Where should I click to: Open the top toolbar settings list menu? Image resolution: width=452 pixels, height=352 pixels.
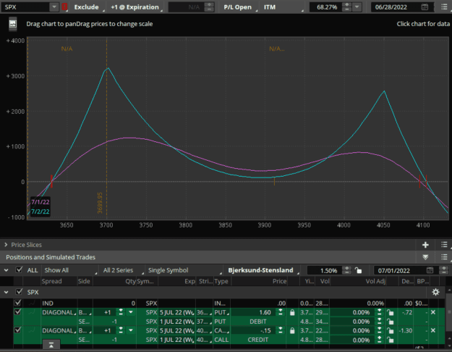coord(444,7)
